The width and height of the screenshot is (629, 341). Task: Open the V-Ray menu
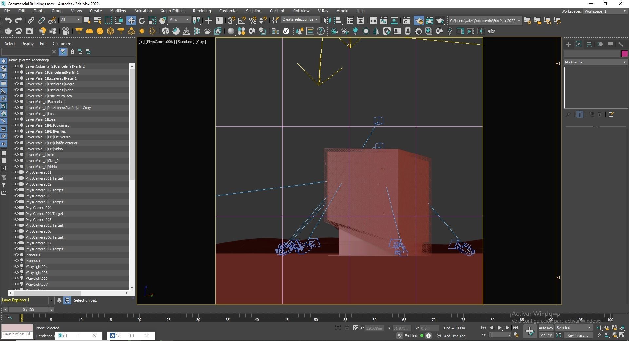coord(323,11)
